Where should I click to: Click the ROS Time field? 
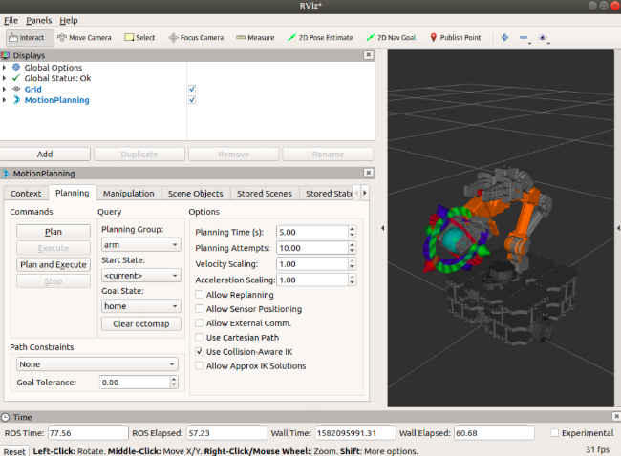coord(88,433)
